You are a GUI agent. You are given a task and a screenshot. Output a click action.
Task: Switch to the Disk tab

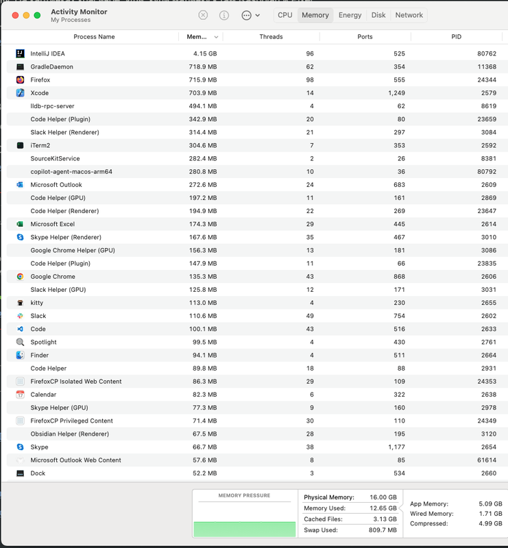(378, 15)
